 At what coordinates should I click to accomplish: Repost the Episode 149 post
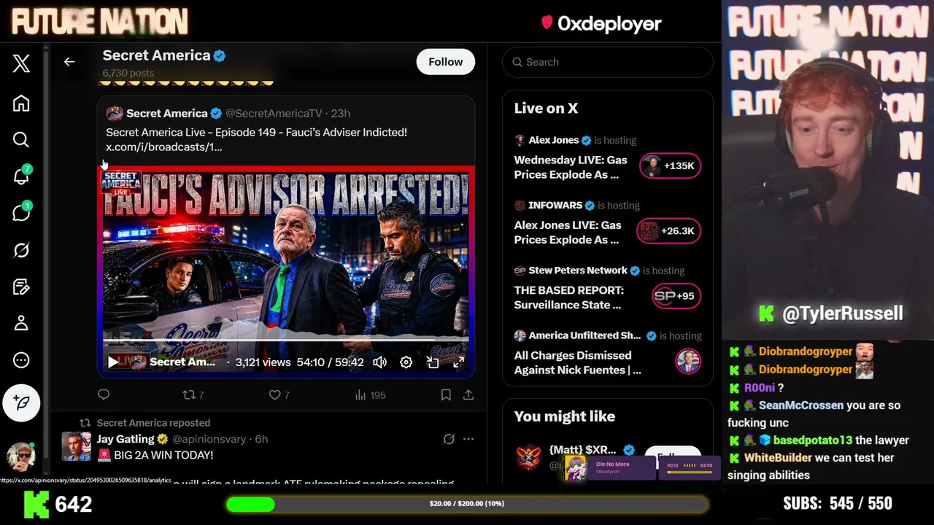[x=193, y=394]
